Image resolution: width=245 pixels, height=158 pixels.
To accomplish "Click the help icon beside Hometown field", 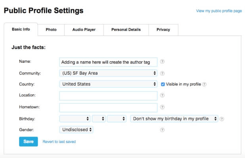I will 162,107.
